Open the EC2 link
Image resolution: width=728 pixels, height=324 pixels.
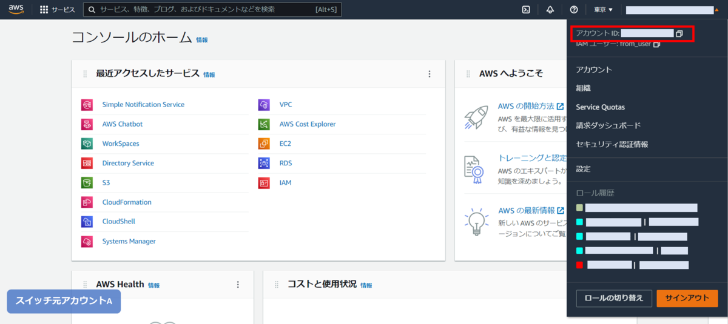point(285,144)
